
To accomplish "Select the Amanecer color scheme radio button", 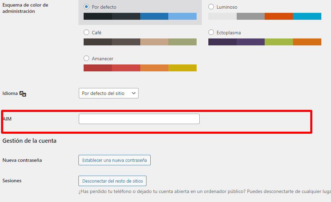I will coord(86,58).
